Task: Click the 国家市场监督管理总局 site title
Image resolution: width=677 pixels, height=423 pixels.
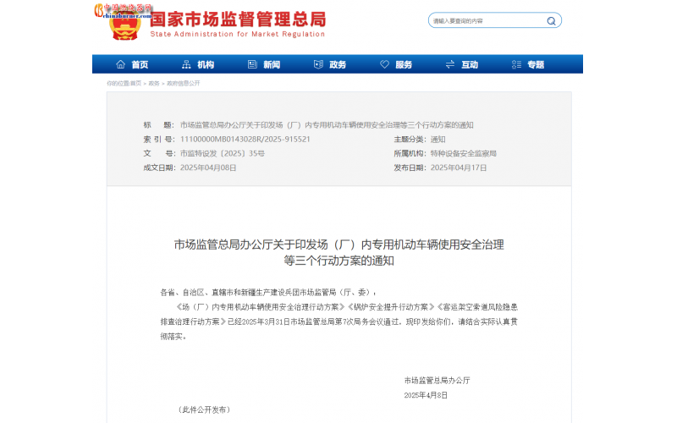Action: point(238,19)
